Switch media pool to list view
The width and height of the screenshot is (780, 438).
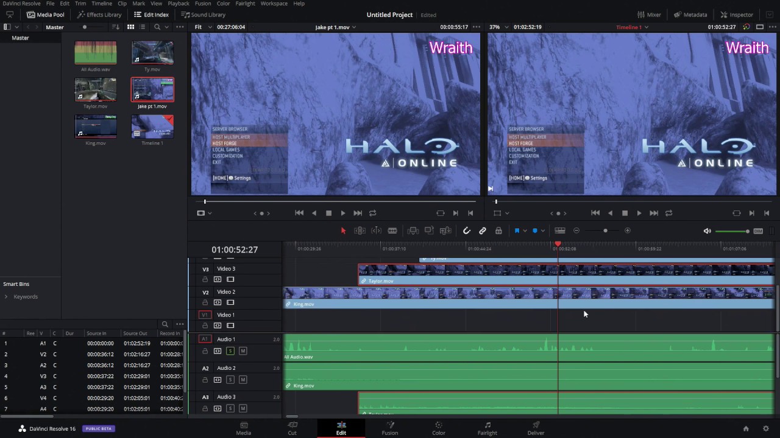(143, 27)
